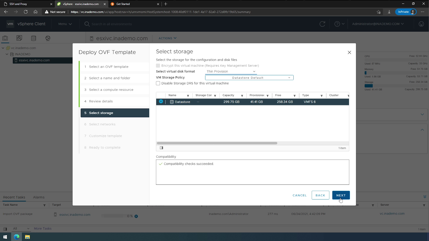Collapse the Recent Tasks panel with double chevron
Viewport: 429px width, 241px height.
[x=425, y=197]
